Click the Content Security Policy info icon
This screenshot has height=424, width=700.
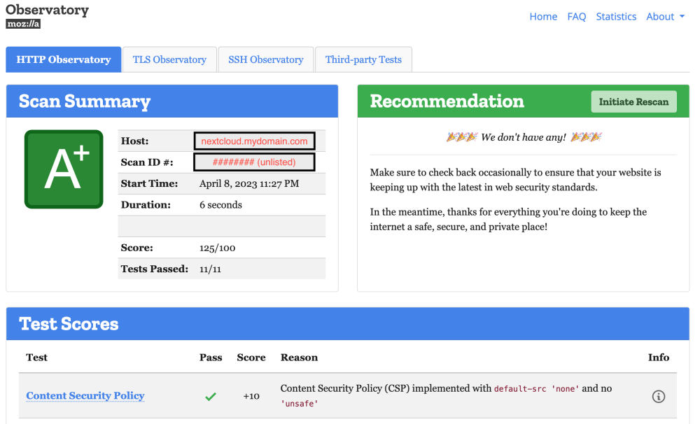(659, 396)
